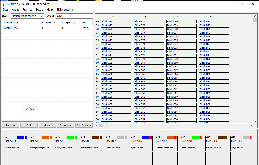Screen dimensions: 259x165
Task: Open the Frames menu
Action: click(x=27, y=10)
